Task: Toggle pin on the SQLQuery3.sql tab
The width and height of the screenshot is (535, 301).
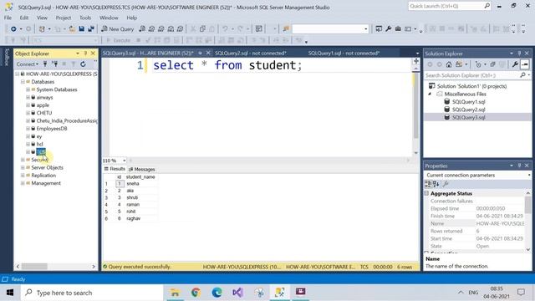Action: click(x=201, y=53)
